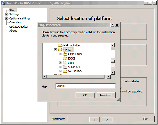The image size is (158, 125).
Task: Click the OEMXP folder icon
Action: click(60, 50)
